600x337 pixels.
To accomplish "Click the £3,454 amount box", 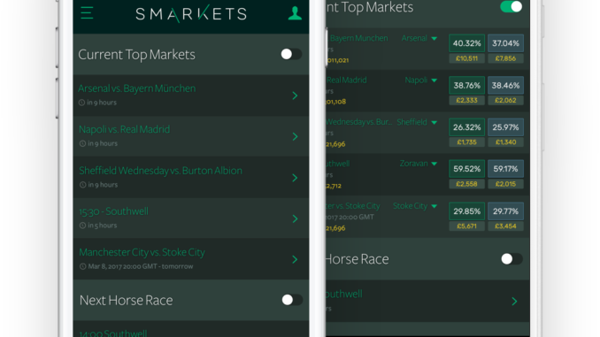I will pos(505,226).
